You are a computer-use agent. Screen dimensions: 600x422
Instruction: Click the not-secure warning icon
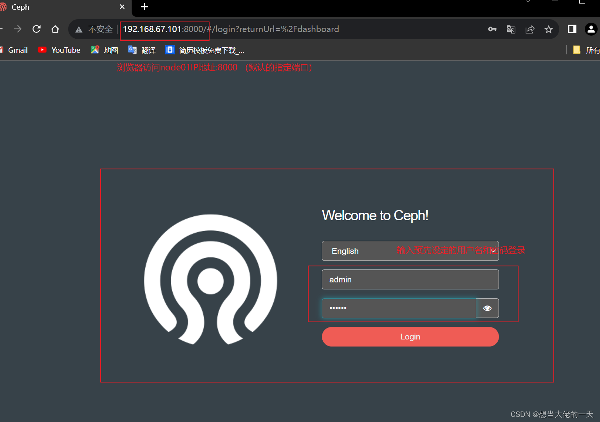point(79,29)
